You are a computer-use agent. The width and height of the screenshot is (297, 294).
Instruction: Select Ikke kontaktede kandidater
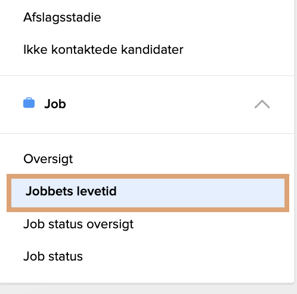click(103, 50)
